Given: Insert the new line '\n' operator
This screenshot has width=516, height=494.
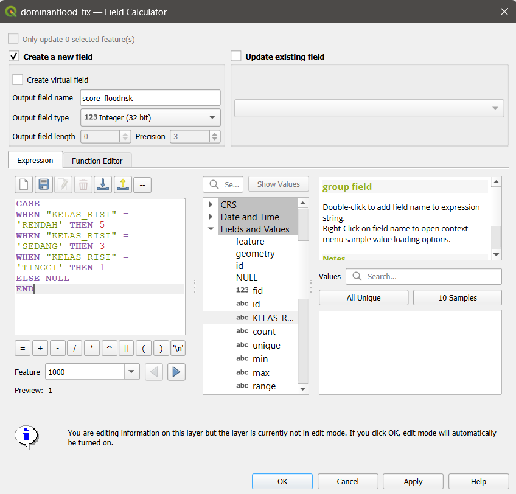Looking at the screenshot, I should (x=178, y=349).
